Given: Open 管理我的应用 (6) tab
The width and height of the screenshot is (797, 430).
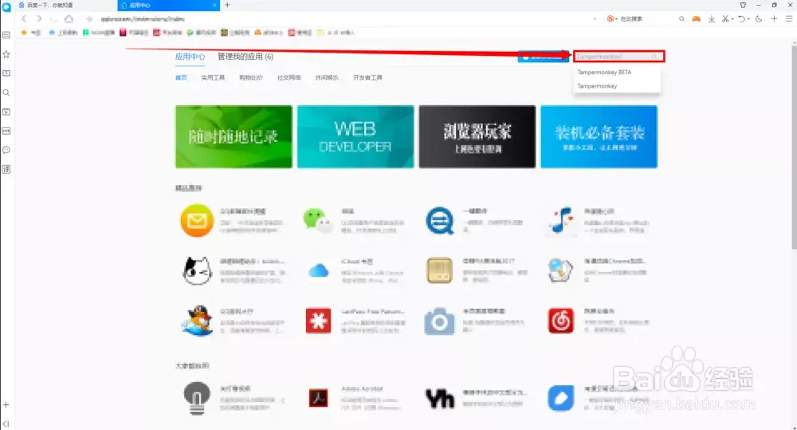Looking at the screenshot, I should point(245,57).
